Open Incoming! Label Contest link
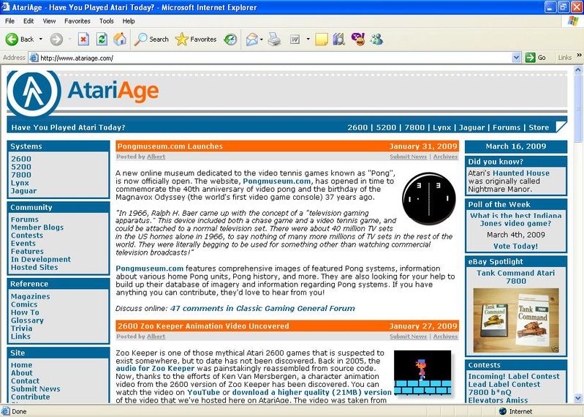This screenshot has width=584, height=417. pyautogui.click(x=514, y=376)
